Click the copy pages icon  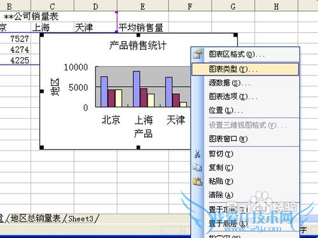(x=198, y=168)
